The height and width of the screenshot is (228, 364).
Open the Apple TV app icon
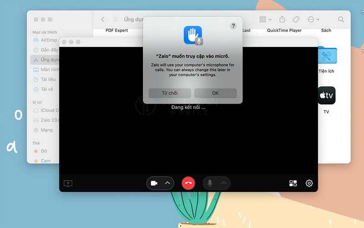tap(326, 95)
